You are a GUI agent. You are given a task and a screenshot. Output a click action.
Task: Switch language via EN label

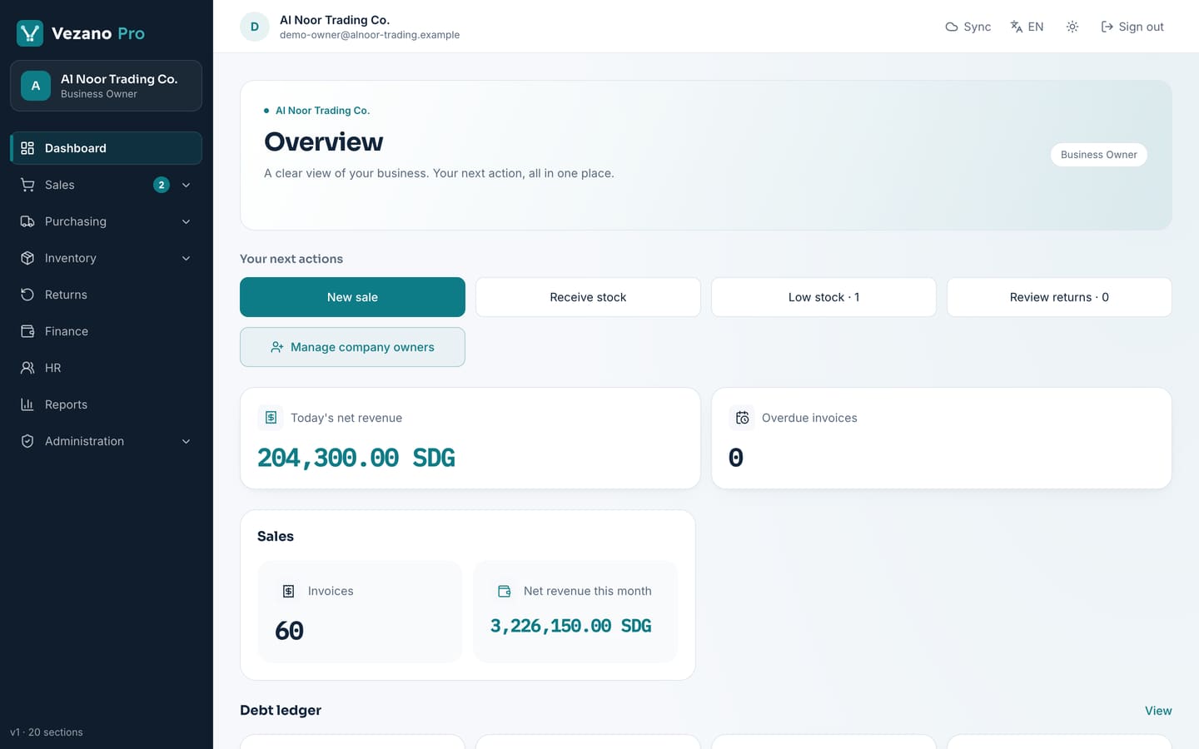click(x=1035, y=27)
